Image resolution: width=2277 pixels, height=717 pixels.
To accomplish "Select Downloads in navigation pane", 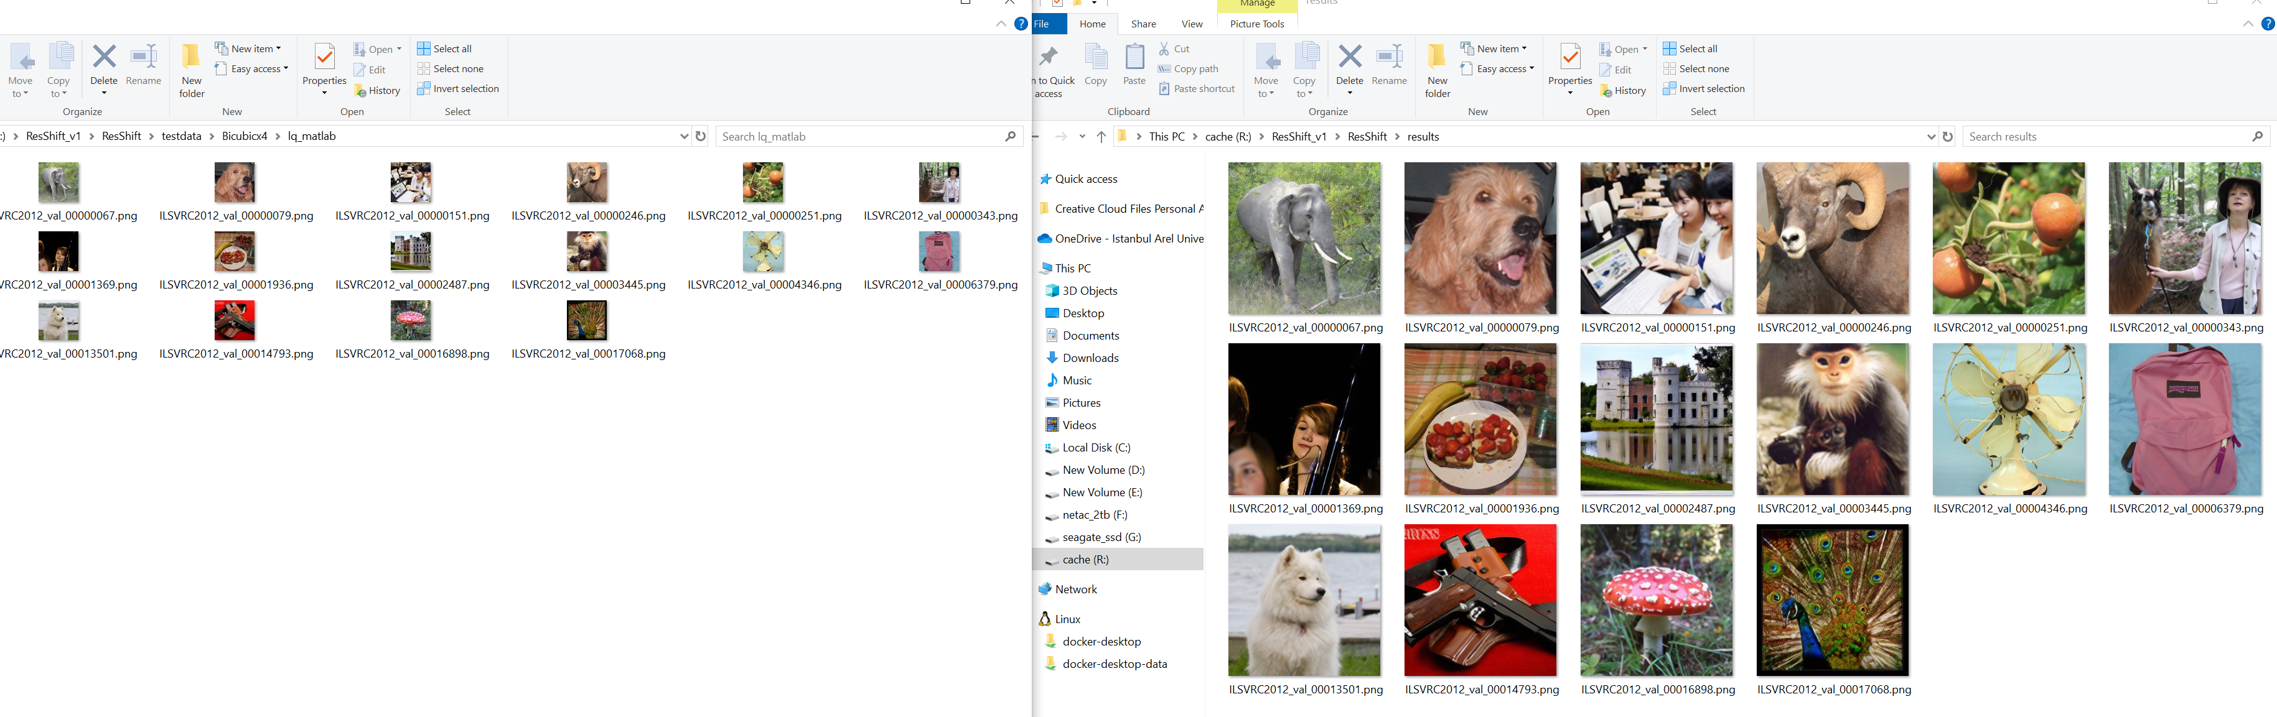I will (1090, 358).
